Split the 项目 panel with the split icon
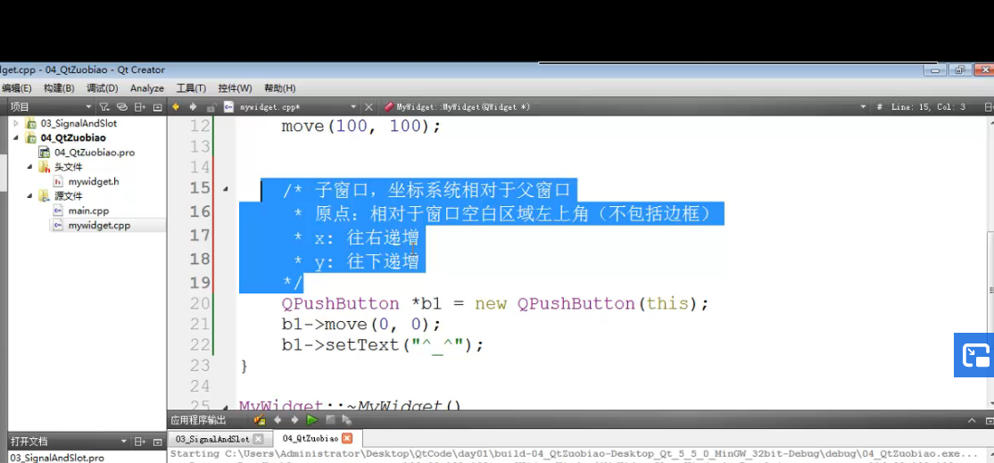Viewport: 994px width, 463px height. point(140,107)
